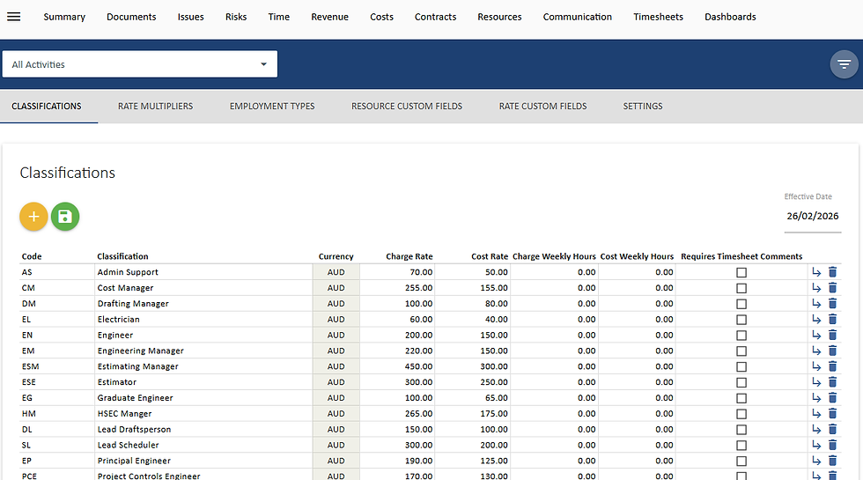Click arrow icon on Electrician row
This screenshot has height=480, width=863.
pos(816,319)
